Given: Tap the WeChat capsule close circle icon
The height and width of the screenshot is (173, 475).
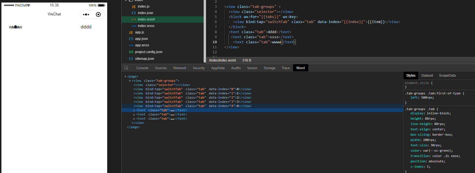Looking at the screenshot, I should click(x=98, y=15).
